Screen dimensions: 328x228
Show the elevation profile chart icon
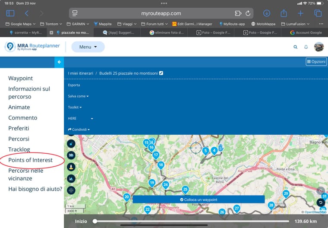(71, 178)
